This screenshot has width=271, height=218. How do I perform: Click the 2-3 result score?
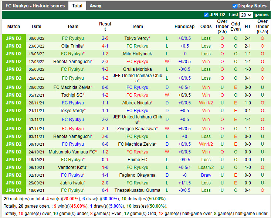pos(105,62)
